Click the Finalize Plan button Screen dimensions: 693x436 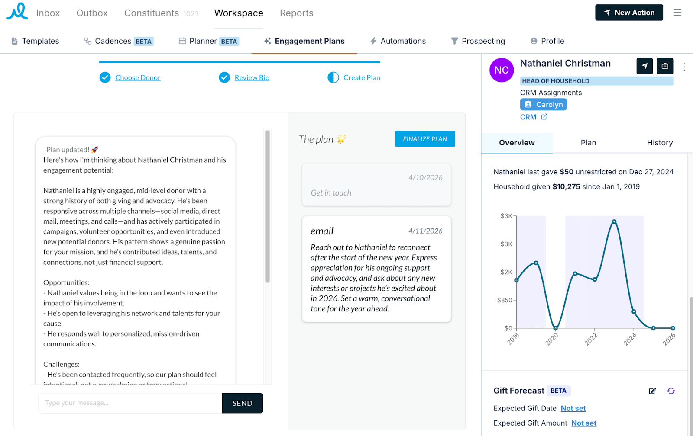(425, 139)
